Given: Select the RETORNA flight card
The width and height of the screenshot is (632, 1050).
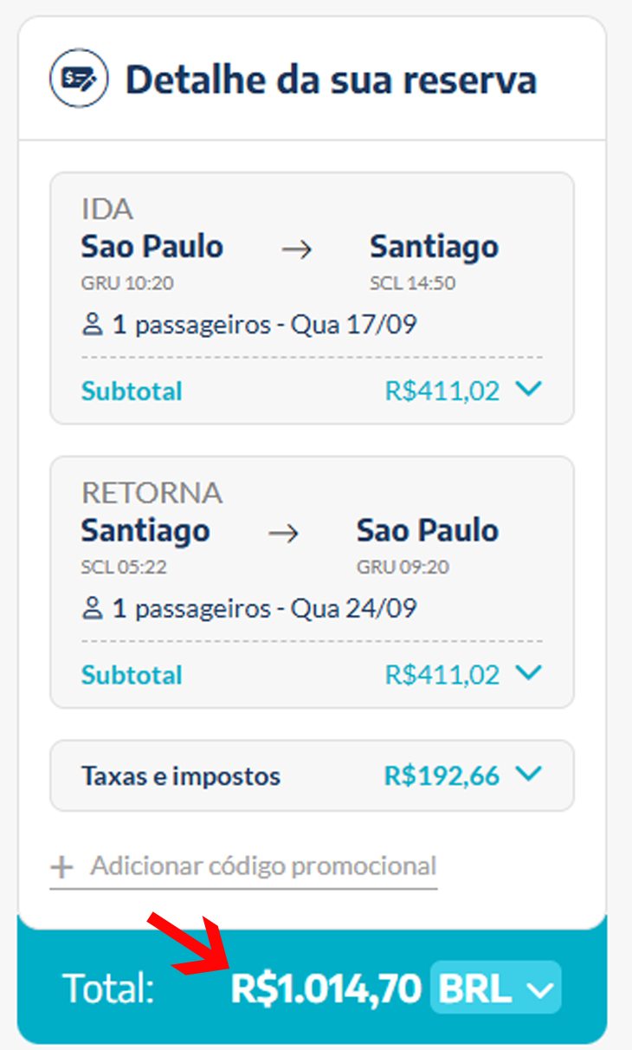Looking at the screenshot, I should coord(312,582).
